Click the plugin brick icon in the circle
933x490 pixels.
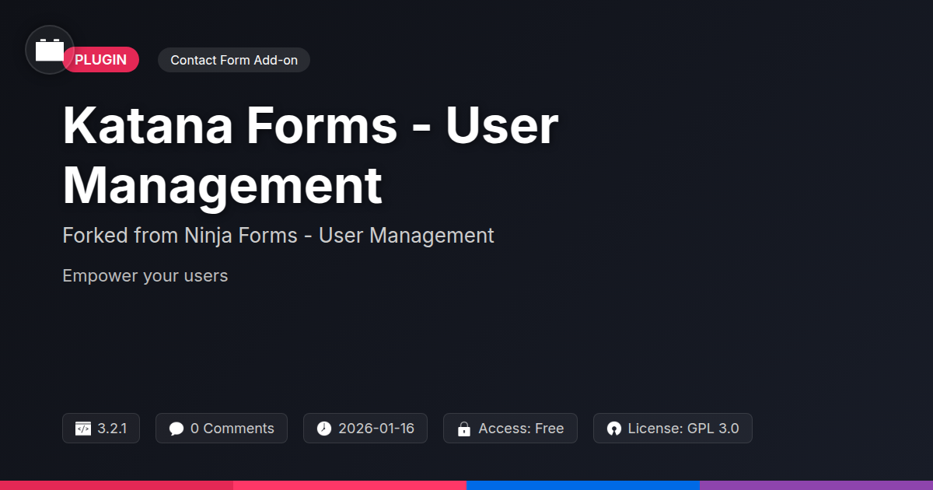tap(50, 50)
